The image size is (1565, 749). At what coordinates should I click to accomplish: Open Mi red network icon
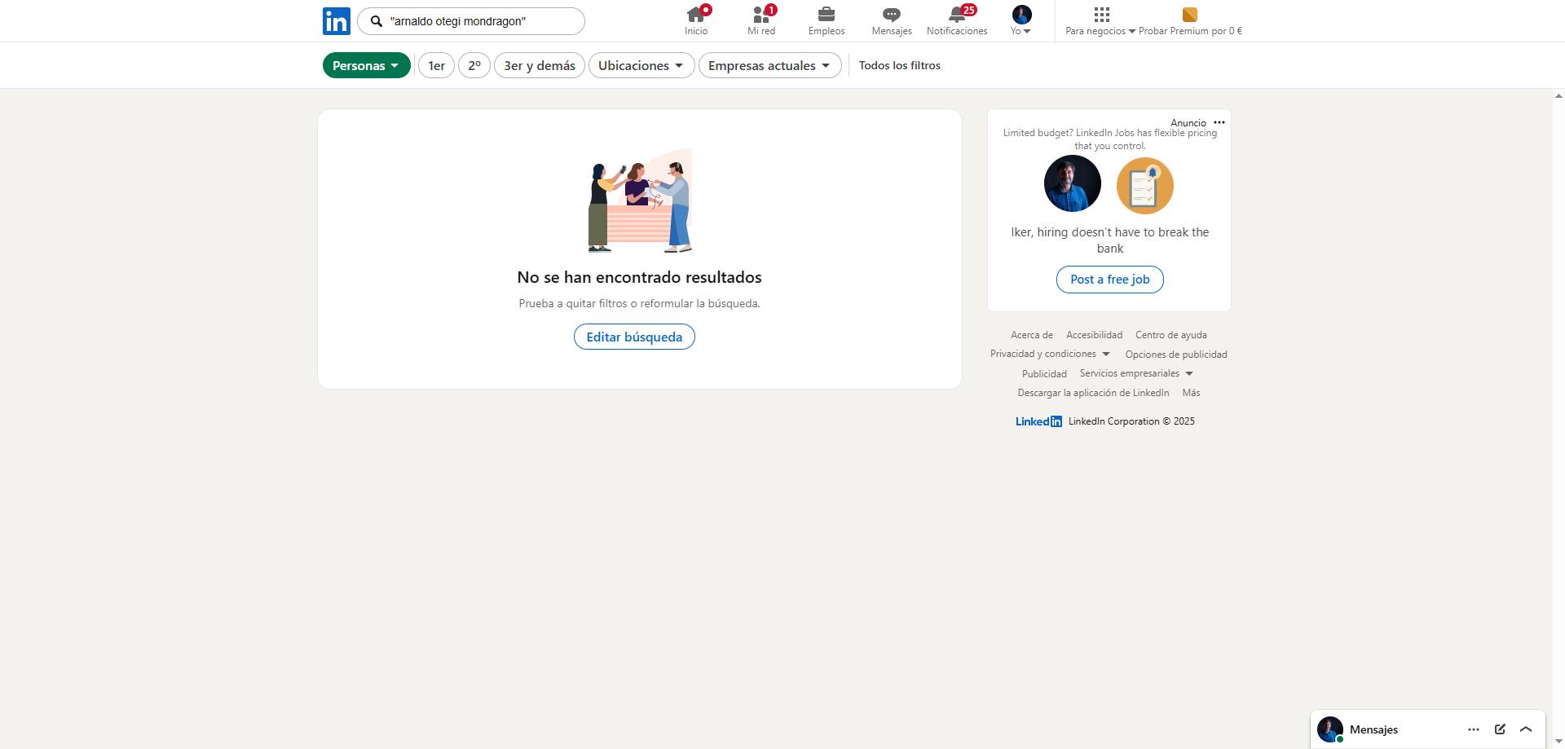click(761, 15)
